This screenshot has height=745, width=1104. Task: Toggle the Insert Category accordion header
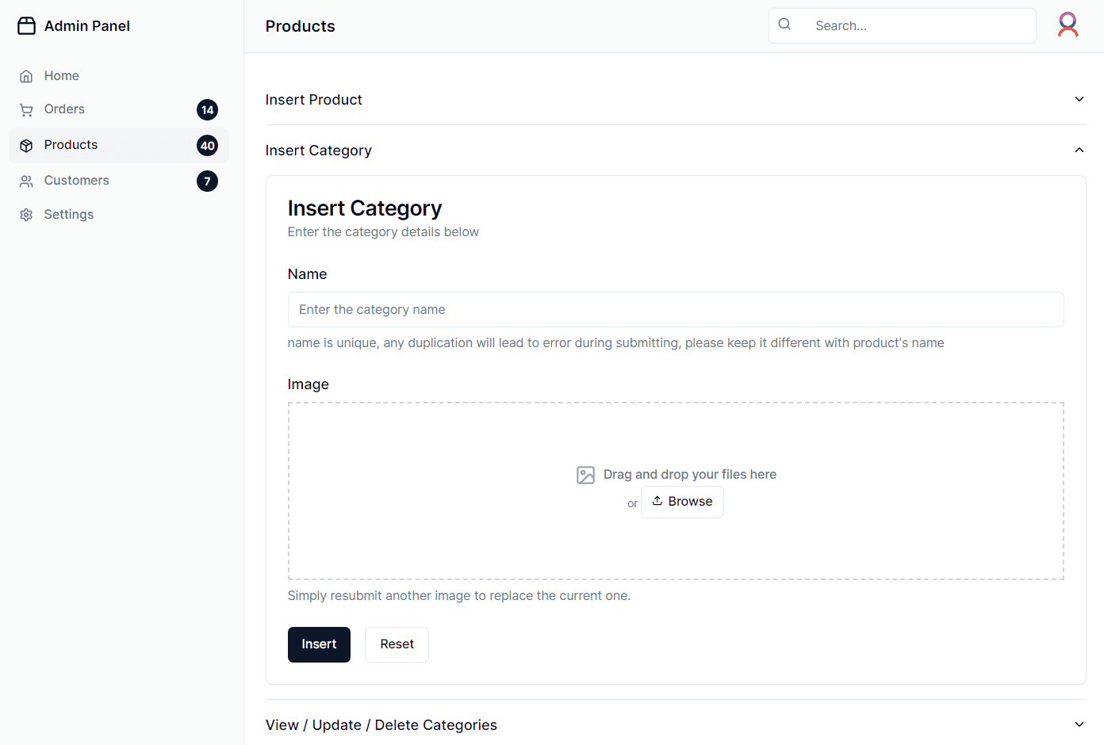point(676,151)
